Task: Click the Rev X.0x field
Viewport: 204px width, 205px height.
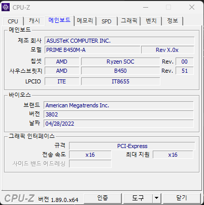Action: (167, 50)
